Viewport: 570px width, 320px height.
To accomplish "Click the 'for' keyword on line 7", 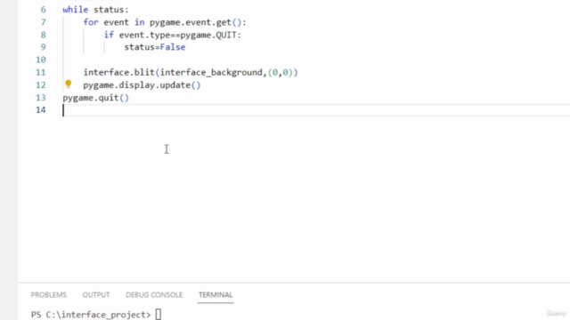I will [91, 22].
